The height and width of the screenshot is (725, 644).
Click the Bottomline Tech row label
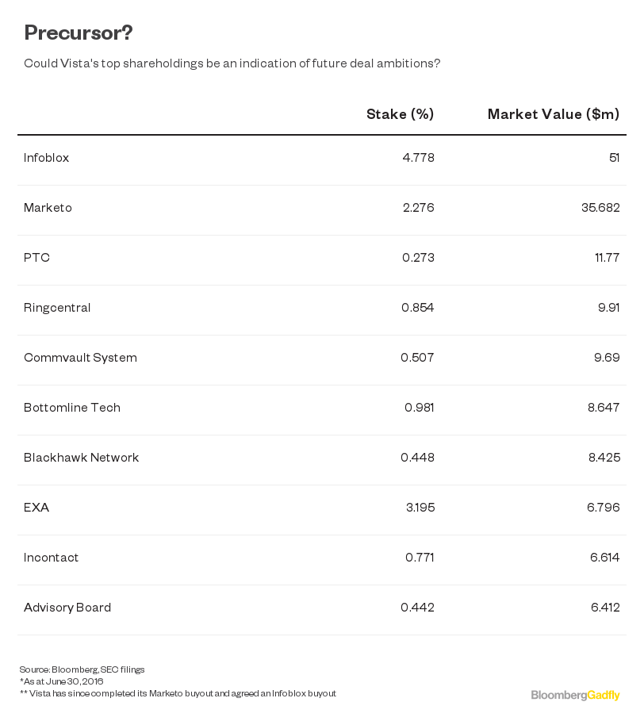point(72,408)
